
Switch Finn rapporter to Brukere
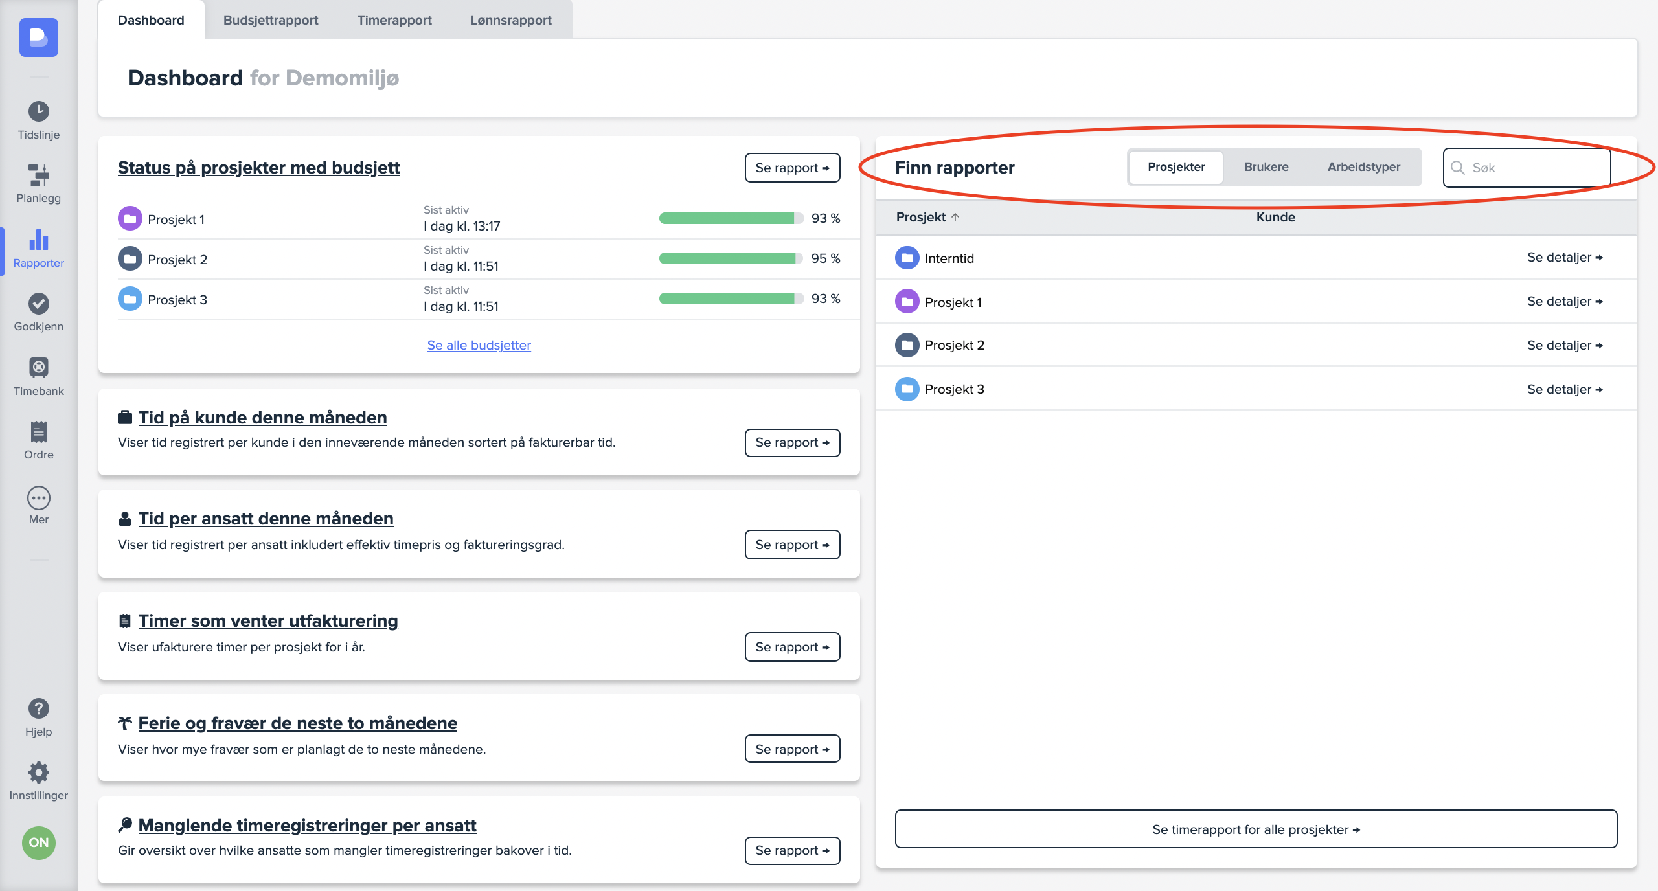click(1266, 167)
